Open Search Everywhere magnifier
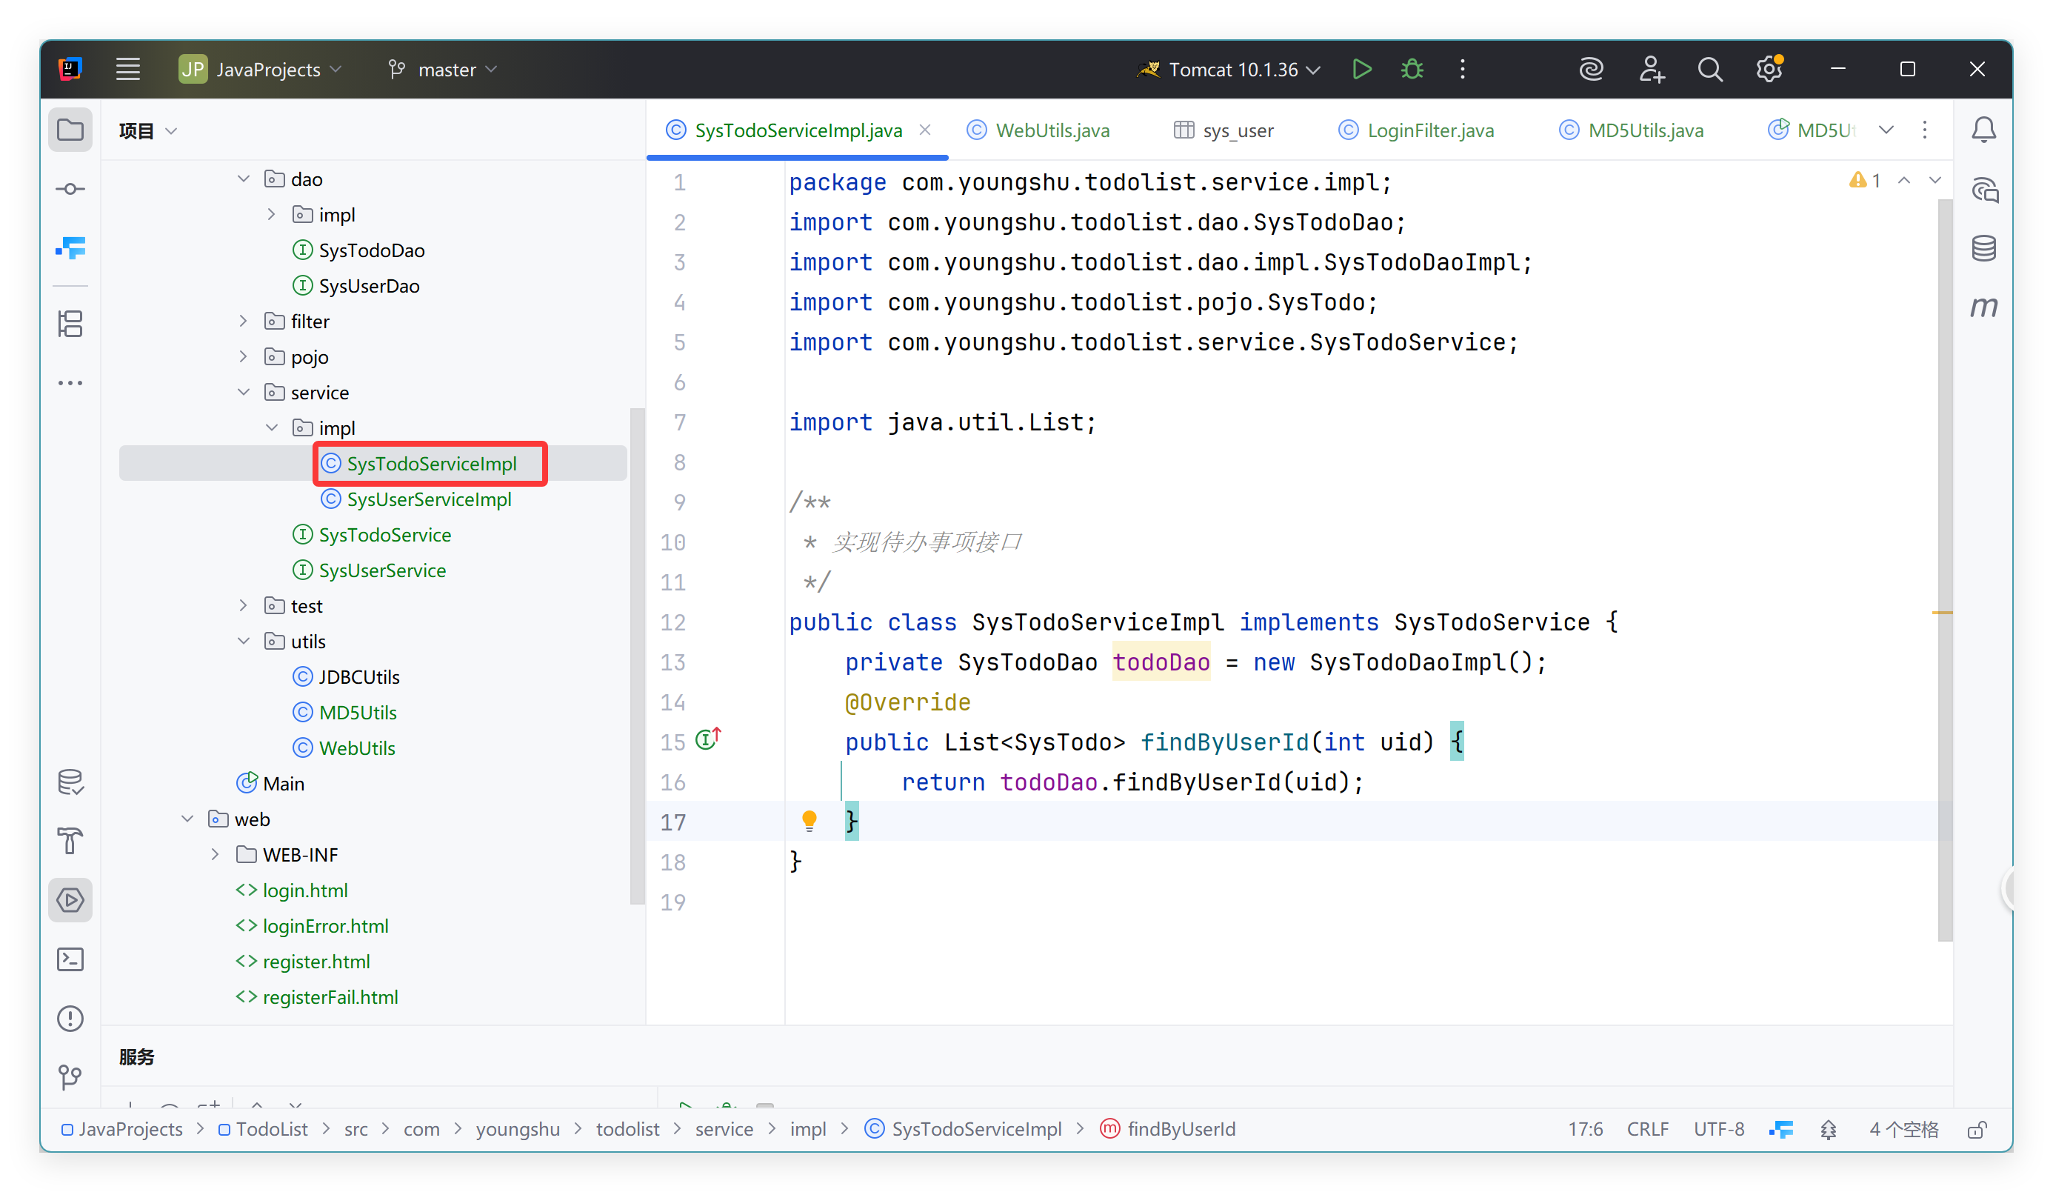Image resolution: width=2053 pixels, height=1192 pixels. coord(1710,69)
